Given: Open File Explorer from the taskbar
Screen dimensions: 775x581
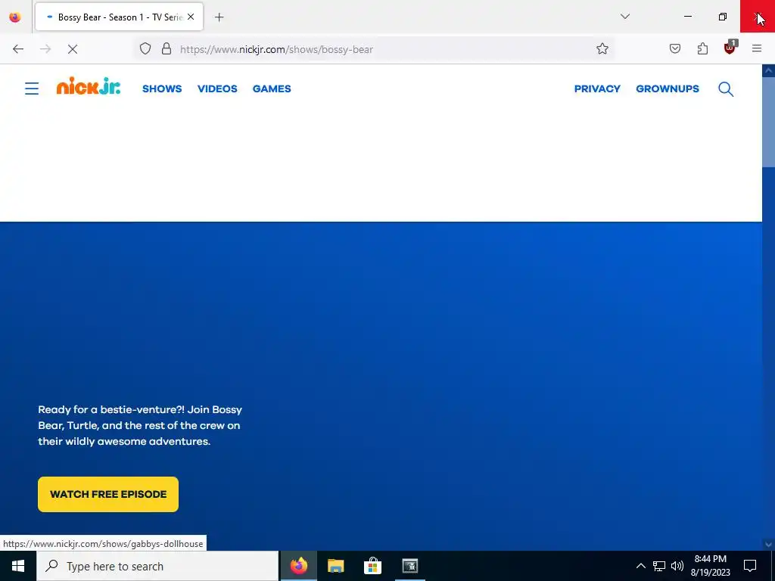Looking at the screenshot, I should 335,566.
